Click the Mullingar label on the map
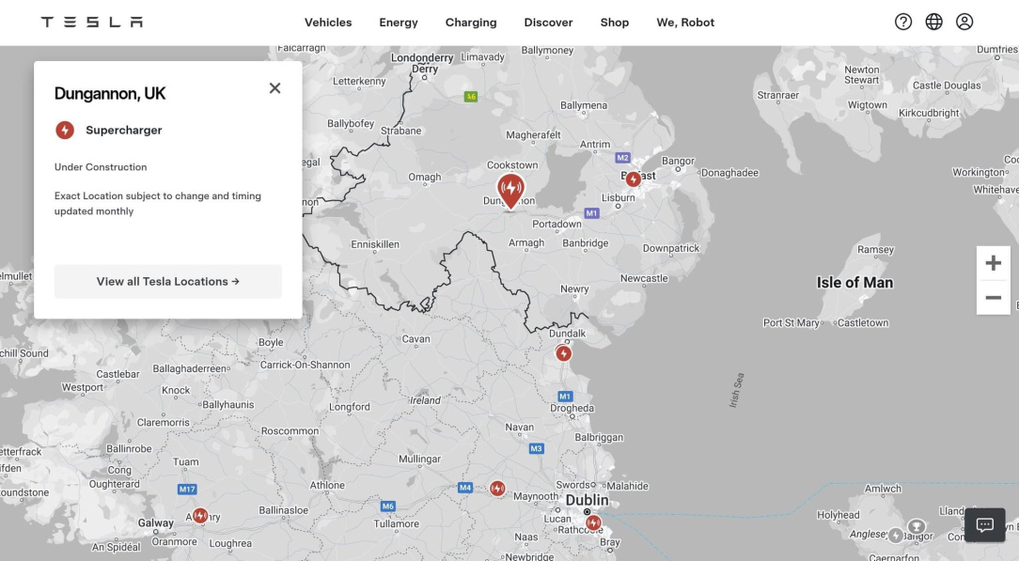This screenshot has width=1019, height=561. point(419,460)
